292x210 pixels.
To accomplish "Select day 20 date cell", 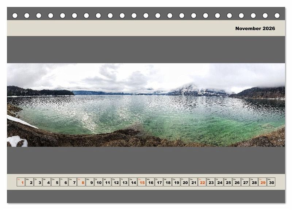I will [x=185, y=182].
